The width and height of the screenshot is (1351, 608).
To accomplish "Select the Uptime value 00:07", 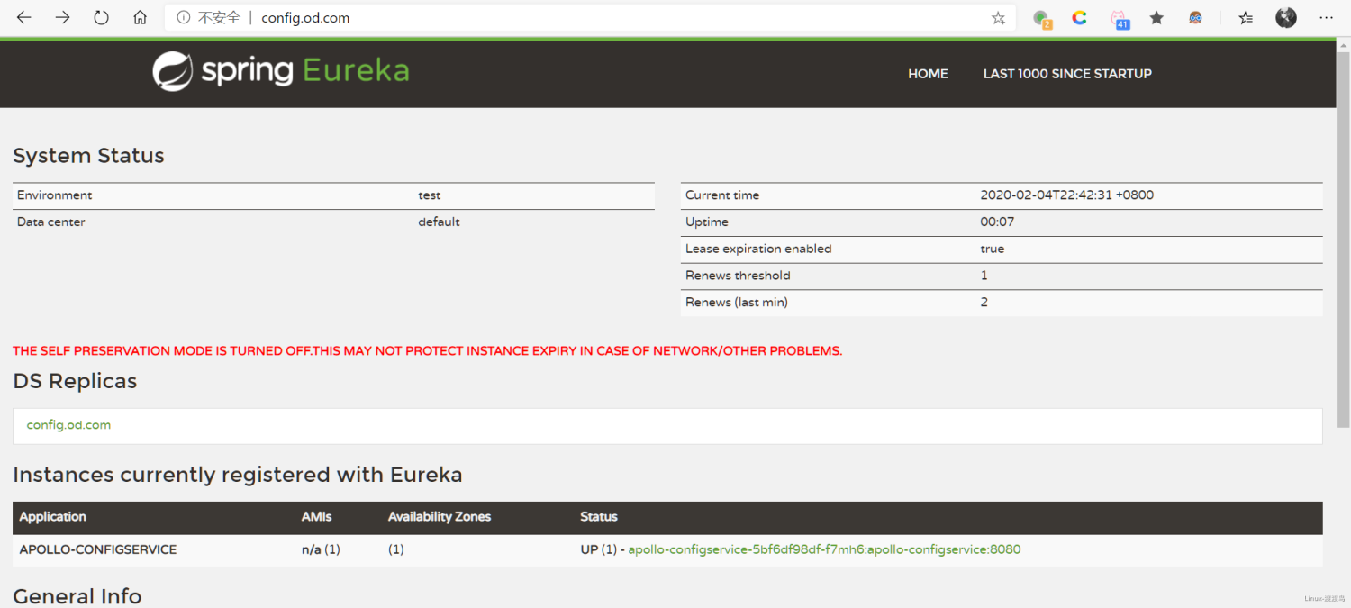I will 997,222.
